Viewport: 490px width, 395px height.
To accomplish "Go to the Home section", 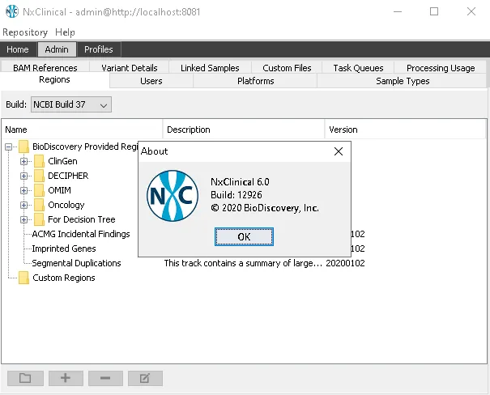I will pyautogui.click(x=18, y=49).
